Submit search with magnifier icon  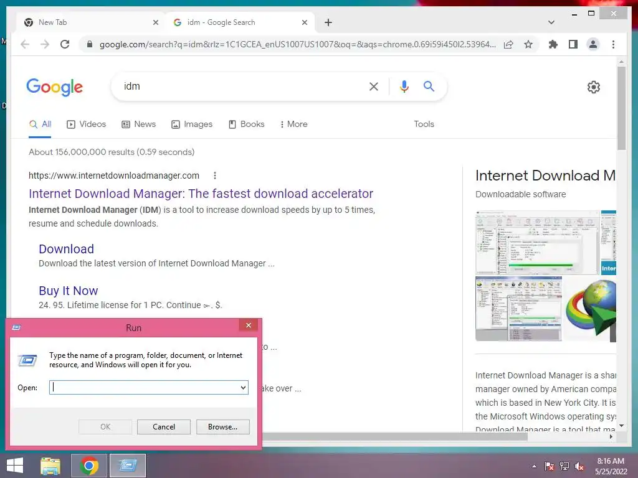point(429,86)
